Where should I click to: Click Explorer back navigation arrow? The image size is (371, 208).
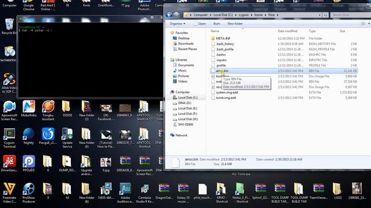169,15
